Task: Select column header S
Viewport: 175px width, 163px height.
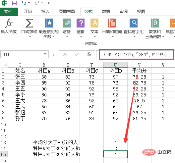Action: (68, 65)
